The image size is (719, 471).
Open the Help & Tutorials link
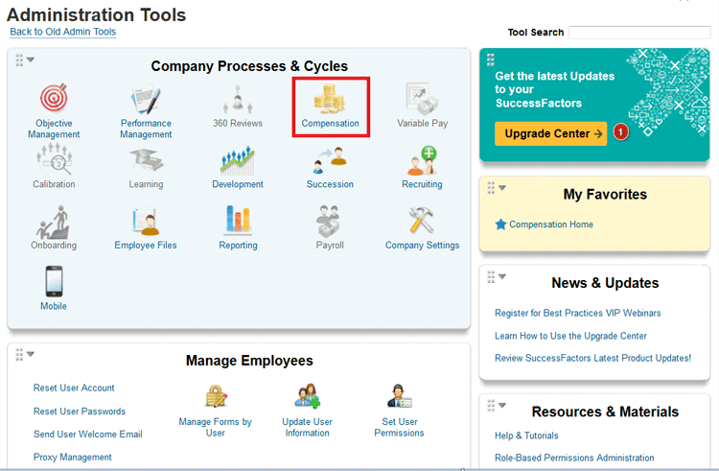pos(526,436)
